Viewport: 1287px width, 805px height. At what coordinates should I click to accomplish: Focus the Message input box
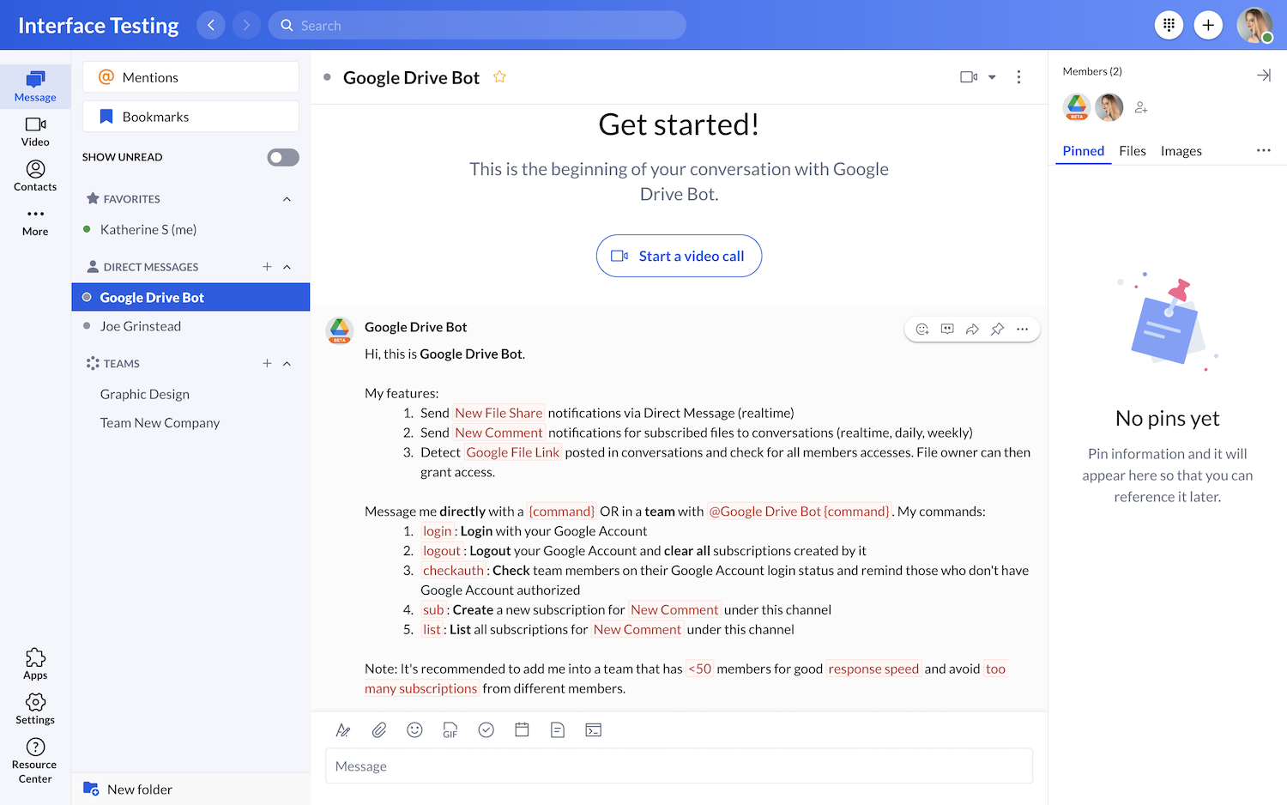(x=679, y=766)
